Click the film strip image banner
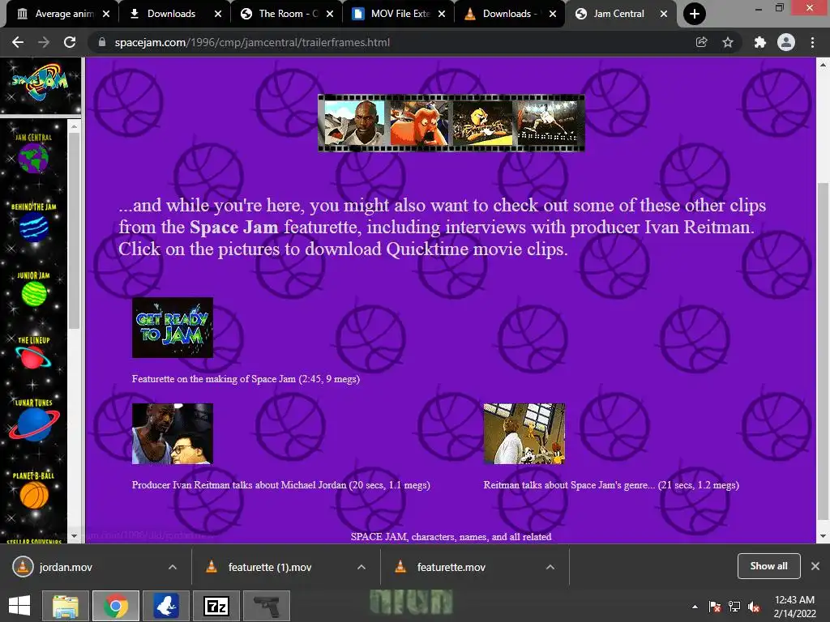Viewport: 830px width, 622px height. click(451, 123)
